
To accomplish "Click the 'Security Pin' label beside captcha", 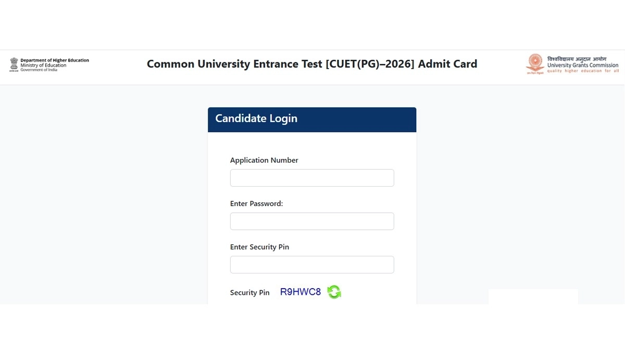I will coord(249,293).
